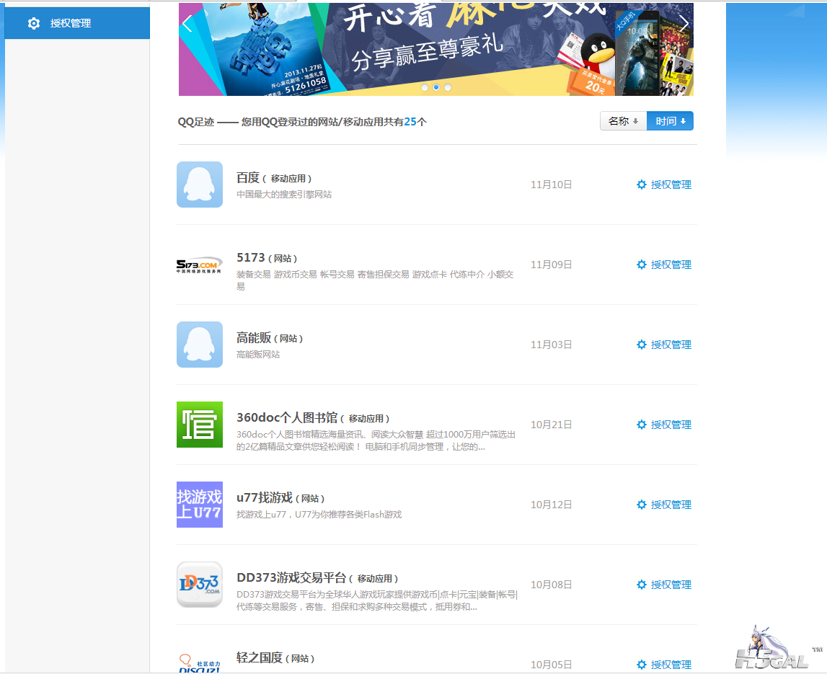Click the DD373.com app icon
Image resolution: width=827 pixels, height=674 pixels.
point(200,585)
